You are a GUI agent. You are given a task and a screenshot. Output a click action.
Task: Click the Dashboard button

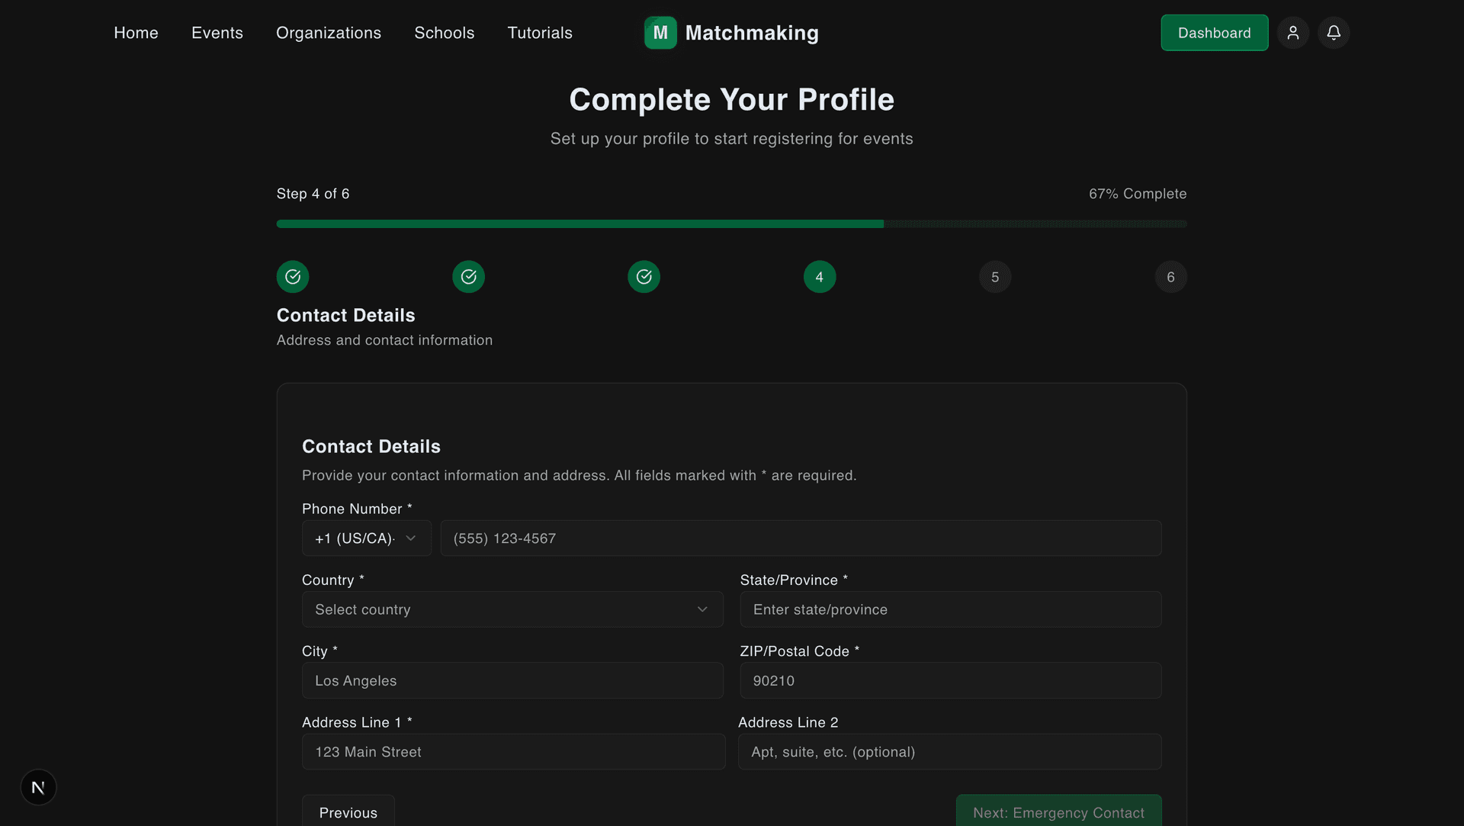point(1215,33)
